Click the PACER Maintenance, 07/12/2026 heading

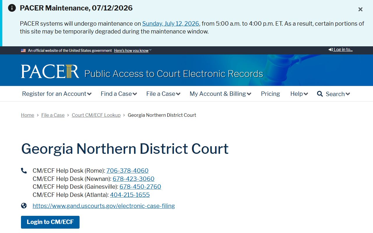tap(76, 8)
